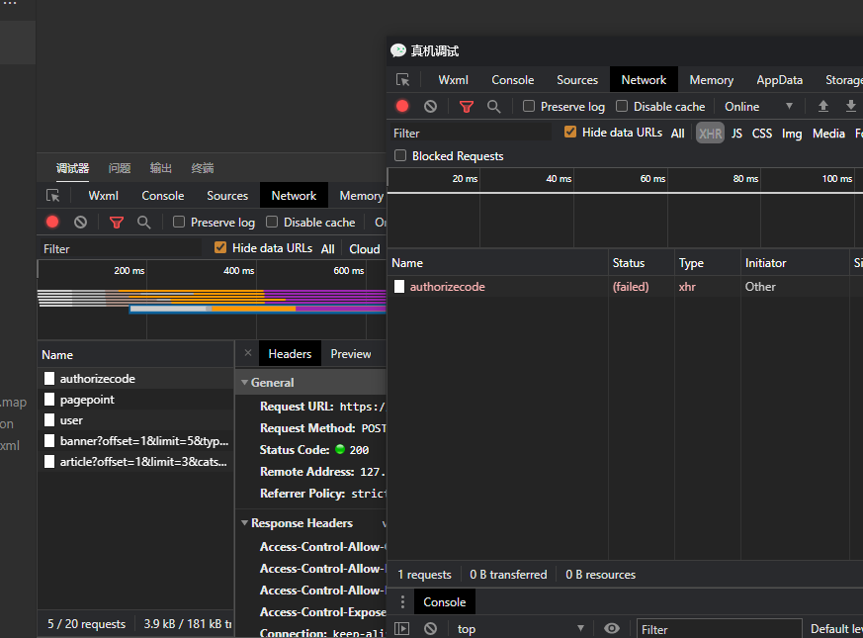The width and height of the screenshot is (863, 638).
Task: Select the banner?offset=1&limit=5 request
Action: pyautogui.click(x=136, y=441)
